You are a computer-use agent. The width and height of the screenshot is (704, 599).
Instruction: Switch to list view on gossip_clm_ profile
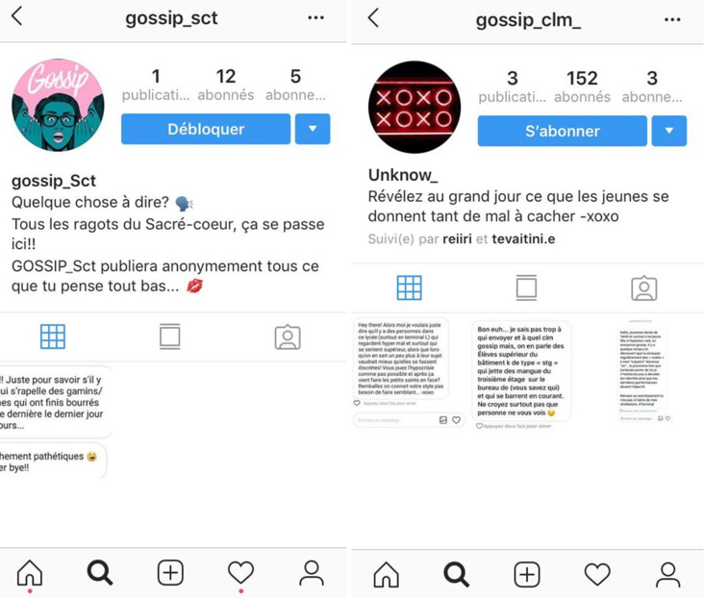tap(526, 287)
